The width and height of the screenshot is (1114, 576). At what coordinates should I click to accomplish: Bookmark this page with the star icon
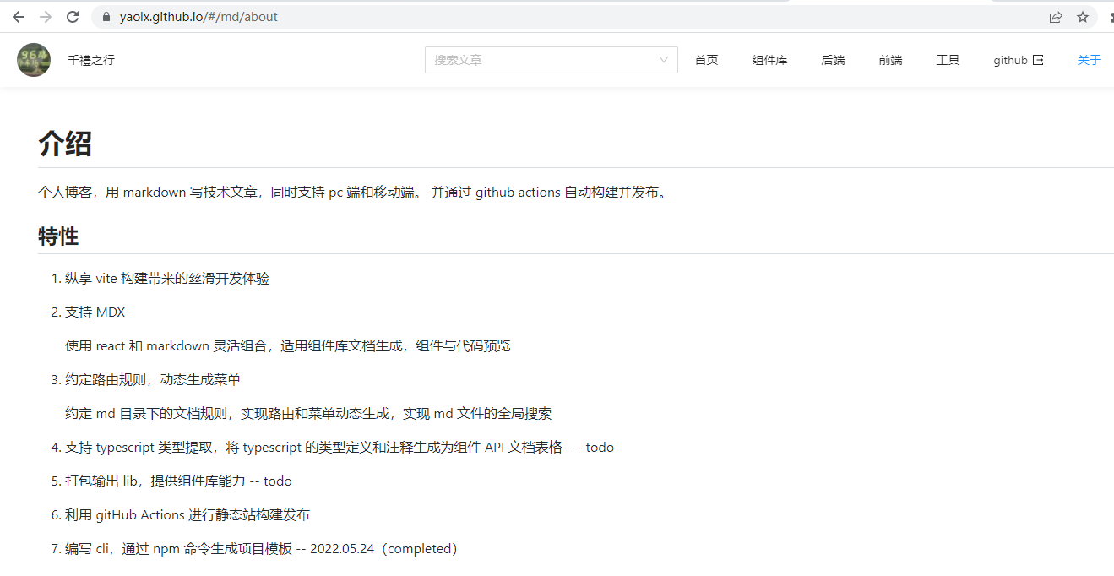tap(1083, 17)
